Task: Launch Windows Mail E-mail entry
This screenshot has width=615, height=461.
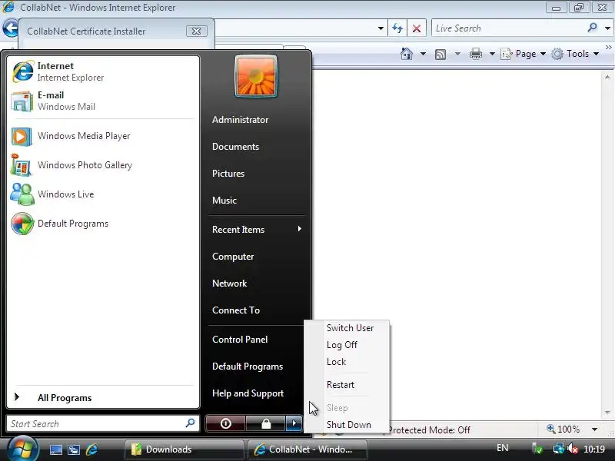Action: (x=103, y=101)
